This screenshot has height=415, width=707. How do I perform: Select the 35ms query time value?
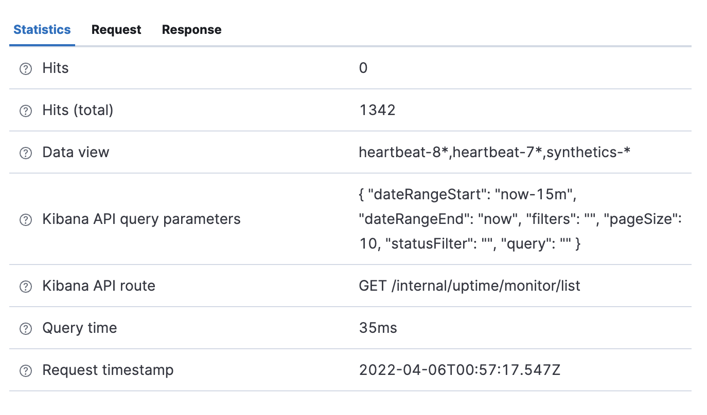pos(378,328)
